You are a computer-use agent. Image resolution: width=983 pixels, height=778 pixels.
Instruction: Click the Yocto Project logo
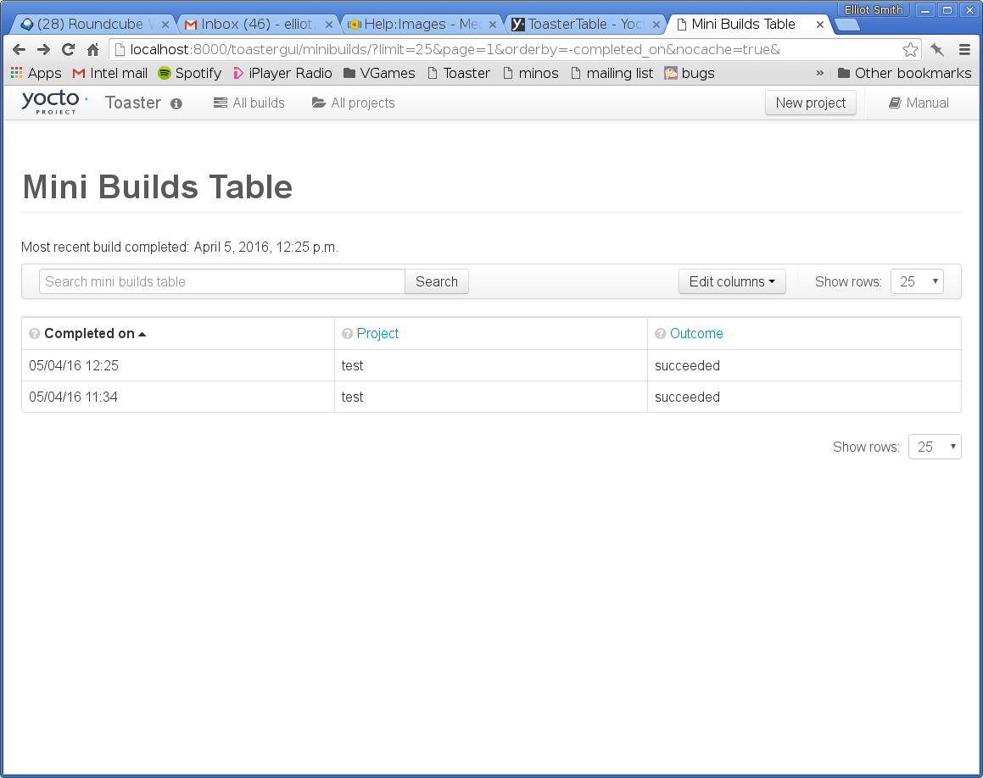(x=54, y=102)
